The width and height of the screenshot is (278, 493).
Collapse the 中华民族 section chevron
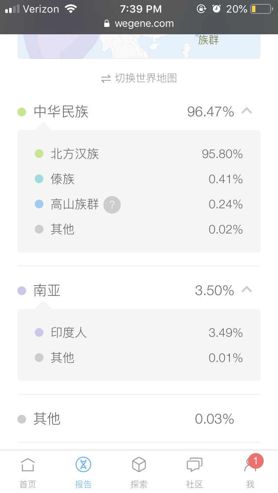tap(247, 111)
